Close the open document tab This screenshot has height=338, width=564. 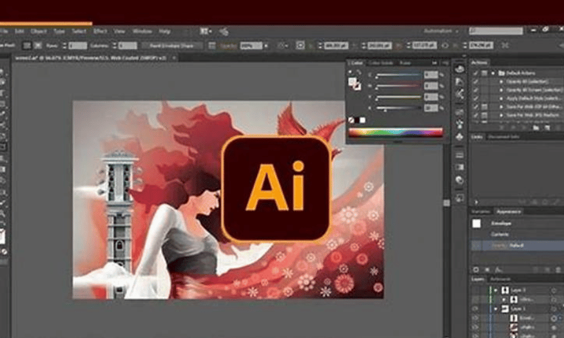point(174,58)
